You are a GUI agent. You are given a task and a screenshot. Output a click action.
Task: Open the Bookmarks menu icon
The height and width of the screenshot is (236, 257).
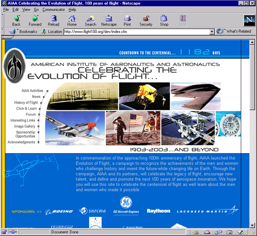pyautogui.click(x=13, y=32)
